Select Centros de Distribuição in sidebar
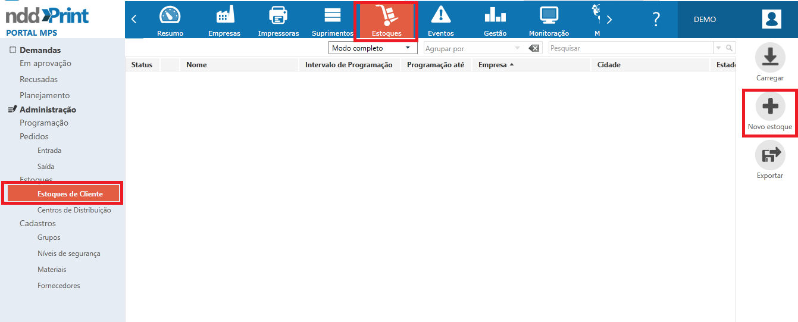This screenshot has height=322, width=798. point(74,210)
